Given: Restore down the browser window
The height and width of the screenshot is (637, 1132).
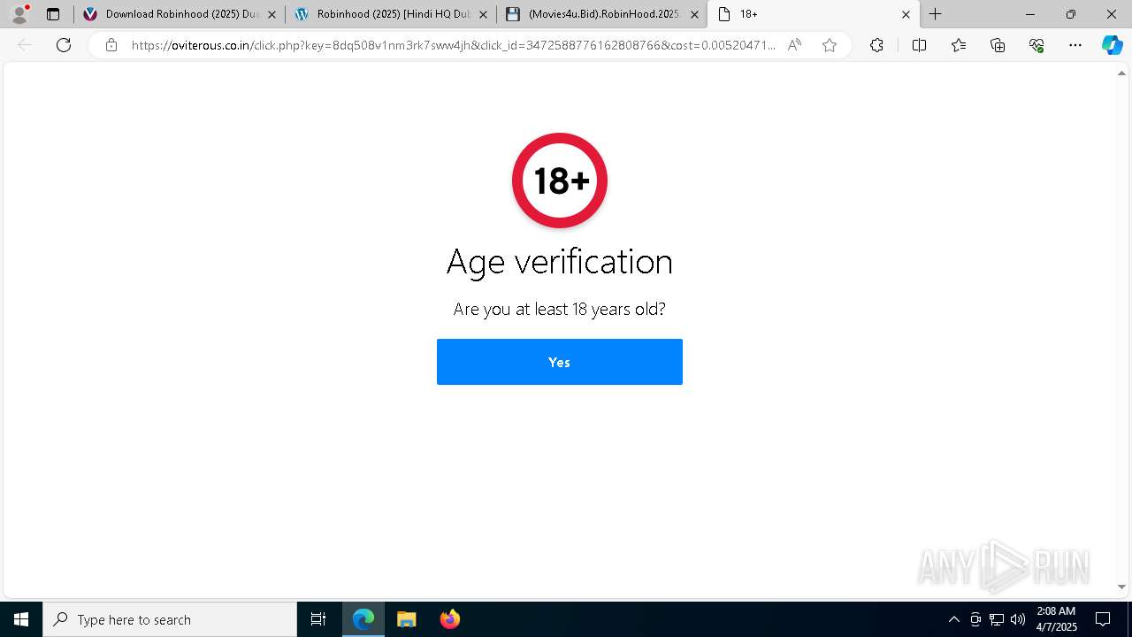Looking at the screenshot, I should [x=1071, y=14].
